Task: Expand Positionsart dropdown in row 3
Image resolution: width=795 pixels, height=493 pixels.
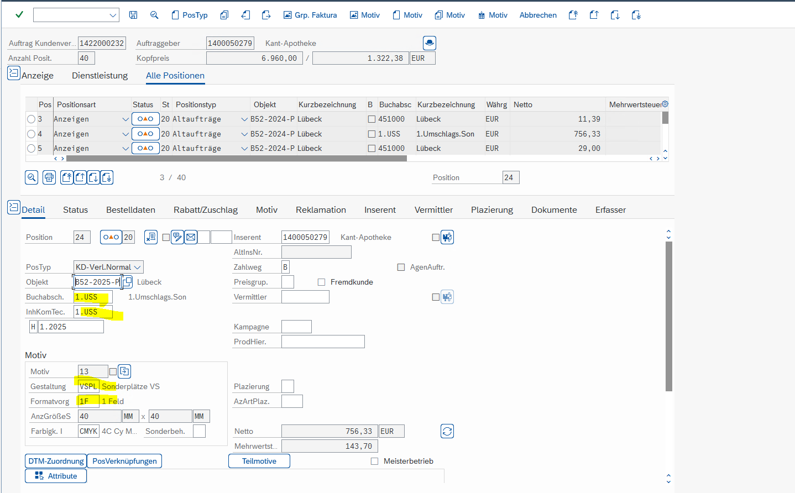Action: tap(125, 119)
